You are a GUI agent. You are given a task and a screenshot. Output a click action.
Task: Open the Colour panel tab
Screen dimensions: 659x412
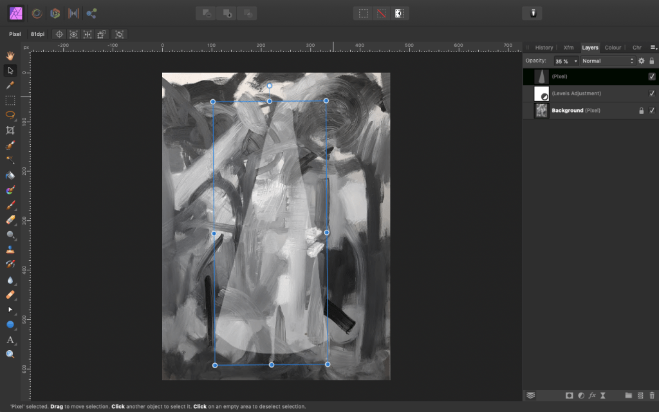pos(613,48)
